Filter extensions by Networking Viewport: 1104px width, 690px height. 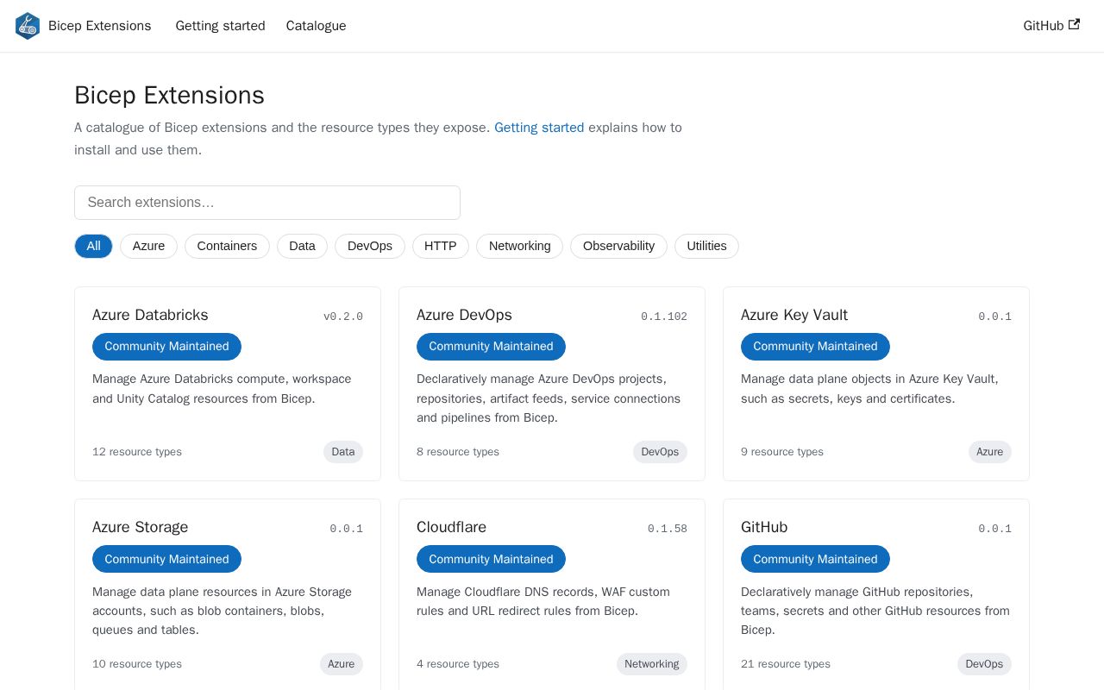(519, 246)
